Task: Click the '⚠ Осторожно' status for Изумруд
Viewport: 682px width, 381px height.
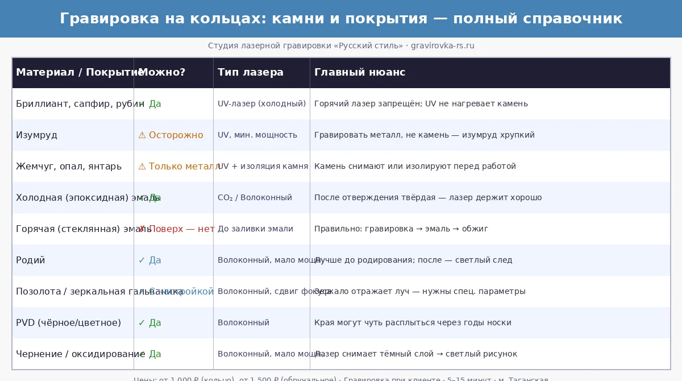Action: tap(170, 135)
